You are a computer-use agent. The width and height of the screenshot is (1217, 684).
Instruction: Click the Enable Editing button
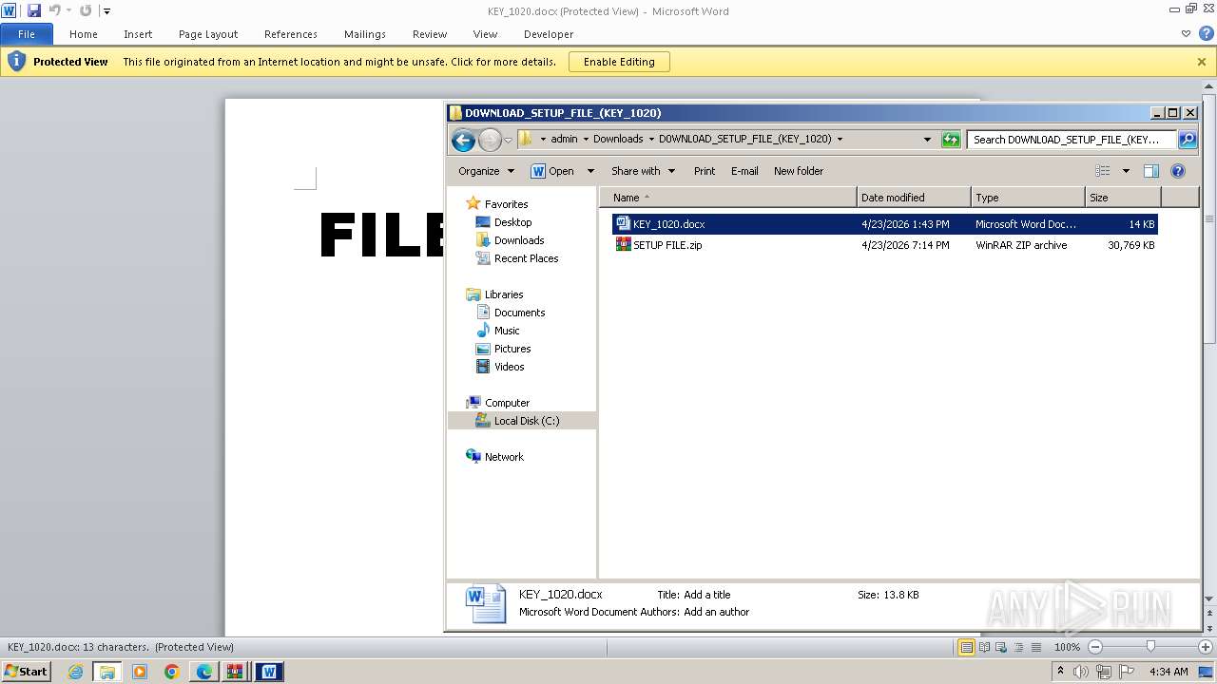pos(619,62)
